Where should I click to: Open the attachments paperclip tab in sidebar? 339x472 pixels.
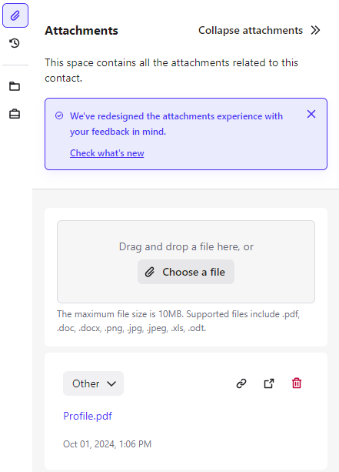coord(15,15)
